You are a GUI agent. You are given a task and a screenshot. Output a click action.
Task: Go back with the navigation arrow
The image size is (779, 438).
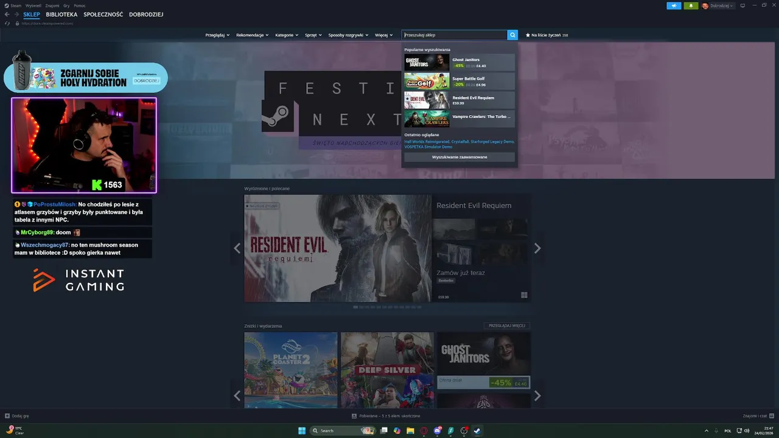click(x=7, y=14)
